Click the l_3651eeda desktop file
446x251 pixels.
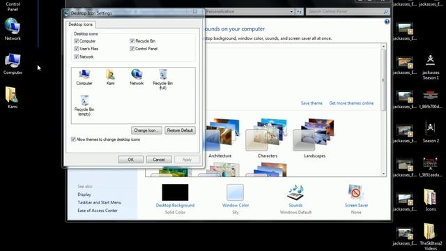click(431, 167)
